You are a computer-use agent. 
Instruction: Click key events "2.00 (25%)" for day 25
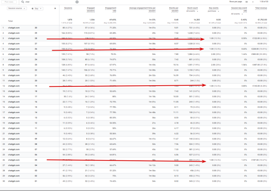click(216, 54)
